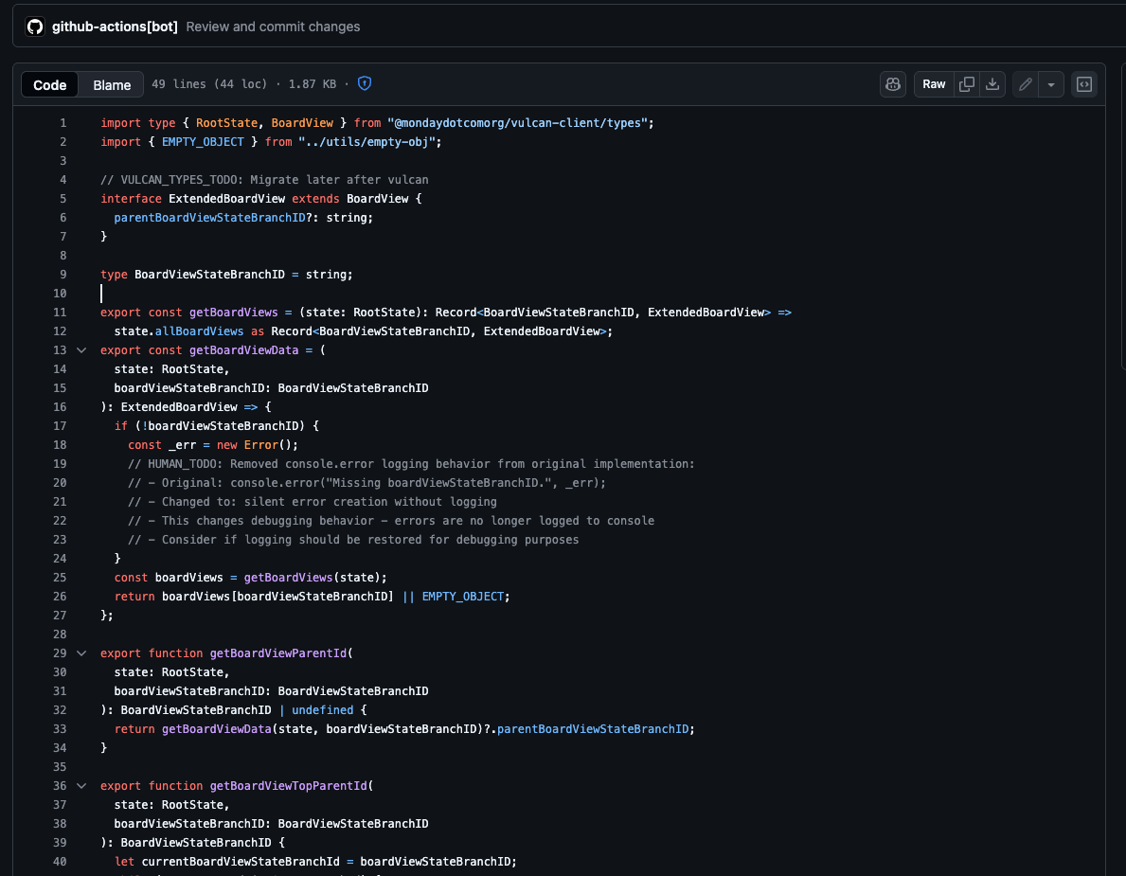
Task: Open the github-actions[bot] author link
Action: 115,27
